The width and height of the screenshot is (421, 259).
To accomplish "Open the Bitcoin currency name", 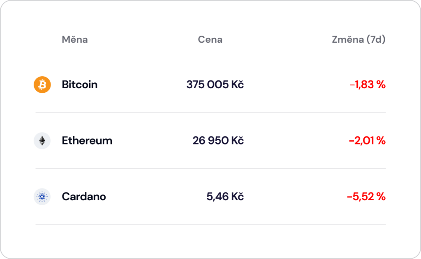I will coord(79,85).
